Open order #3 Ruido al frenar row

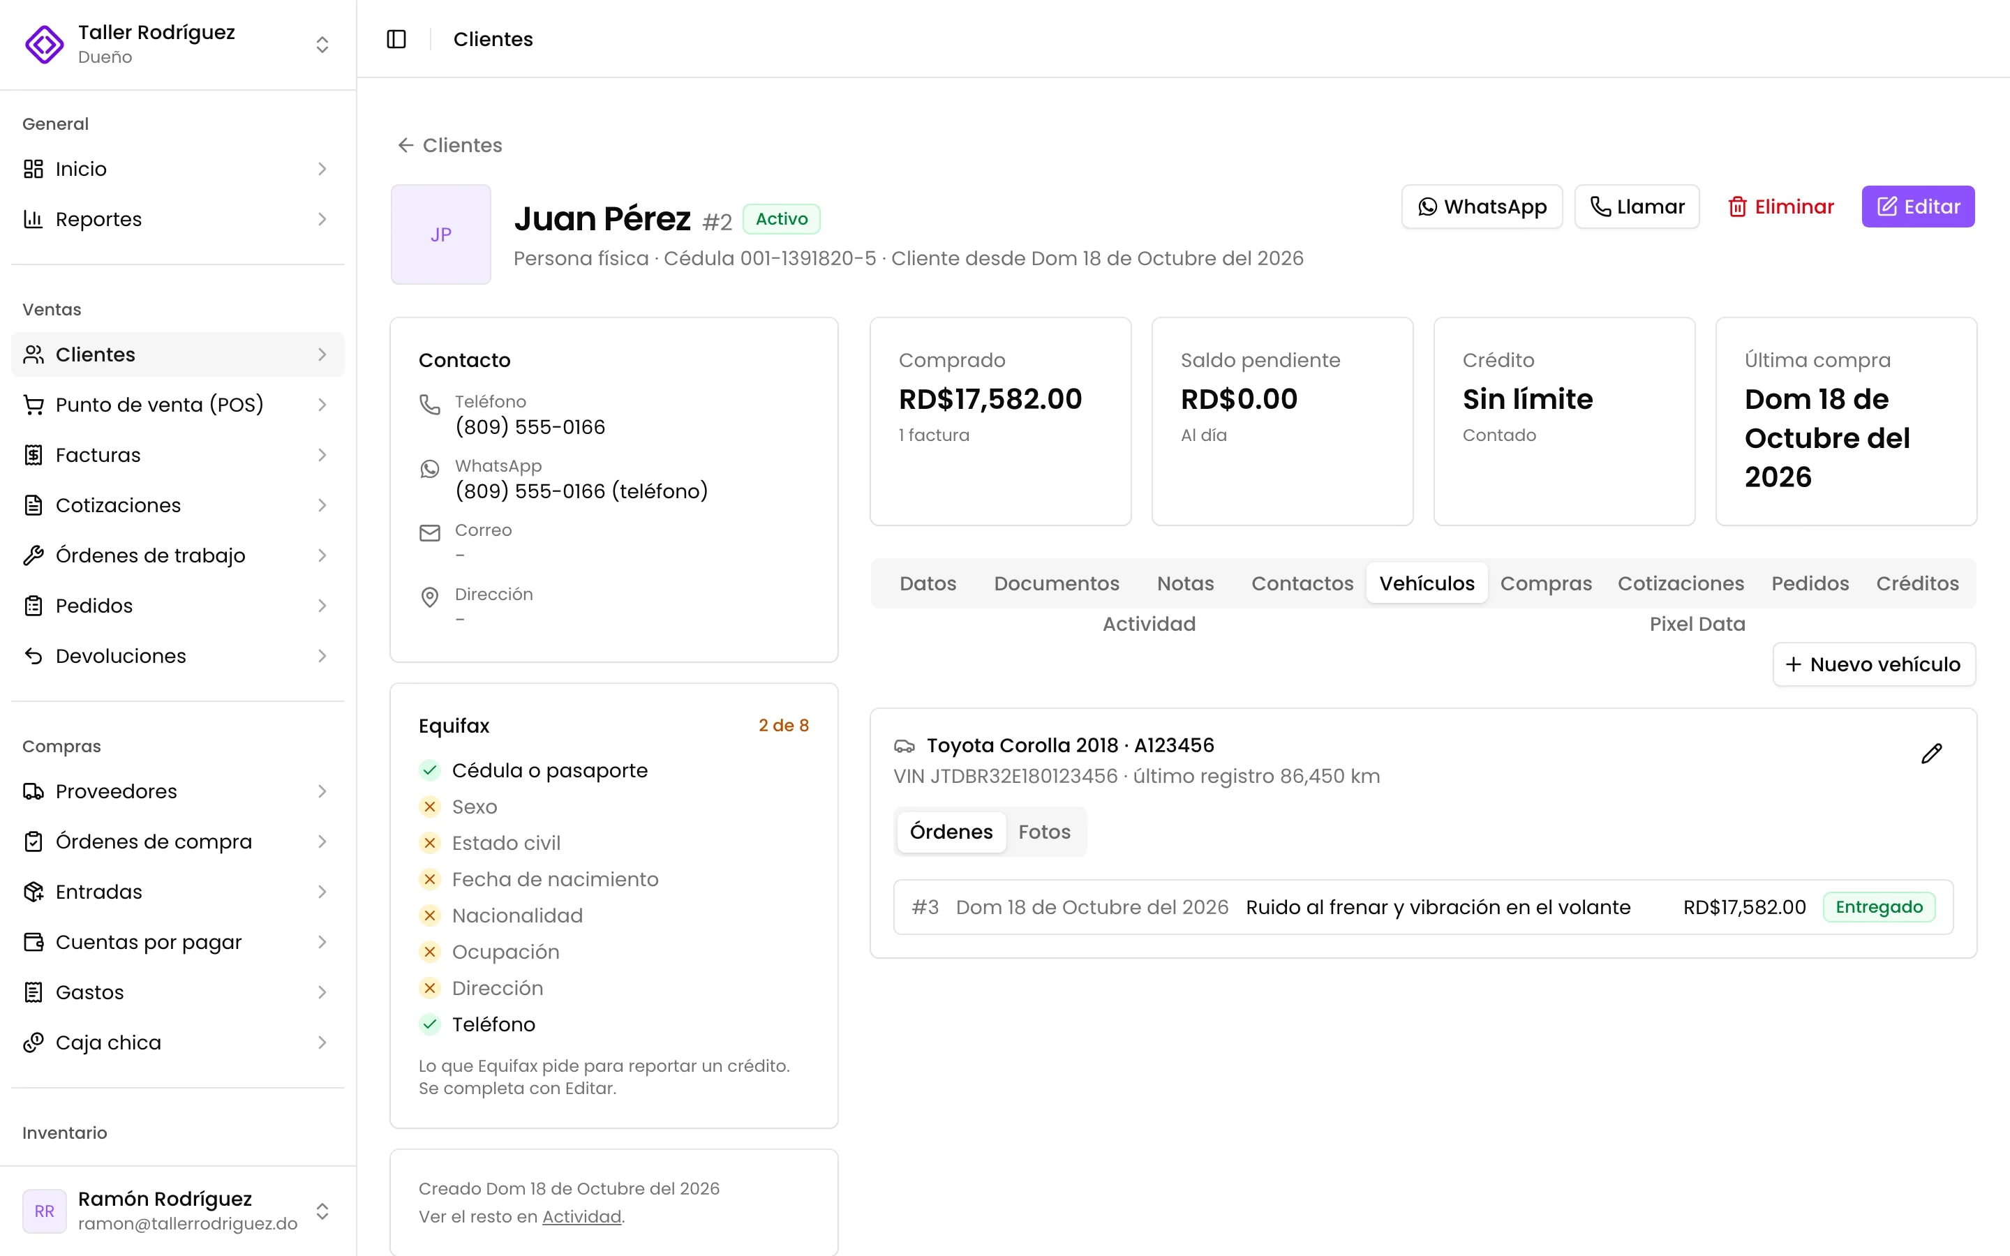pos(1423,907)
